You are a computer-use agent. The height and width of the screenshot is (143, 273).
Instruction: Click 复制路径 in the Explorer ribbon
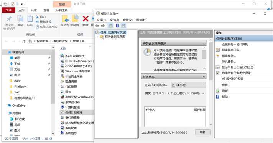pos(44,22)
